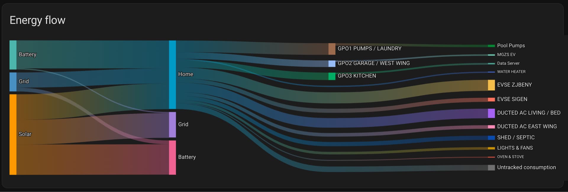Open the MGZS EV label

506,55
